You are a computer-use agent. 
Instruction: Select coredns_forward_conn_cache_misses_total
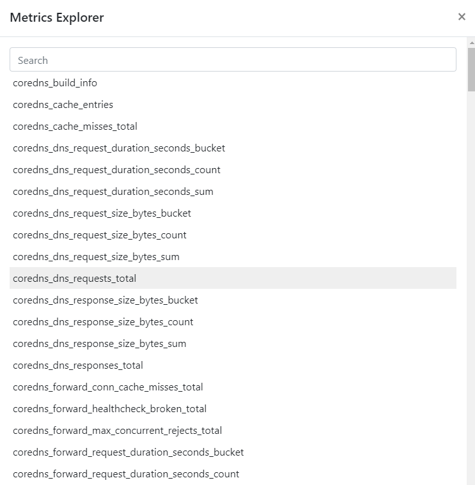[233, 387]
